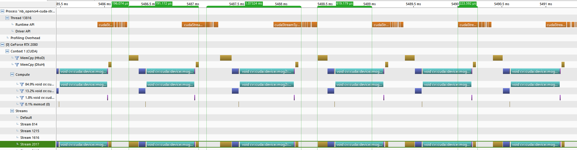Collapse the Compute section
577x150 pixels.
[12, 74]
